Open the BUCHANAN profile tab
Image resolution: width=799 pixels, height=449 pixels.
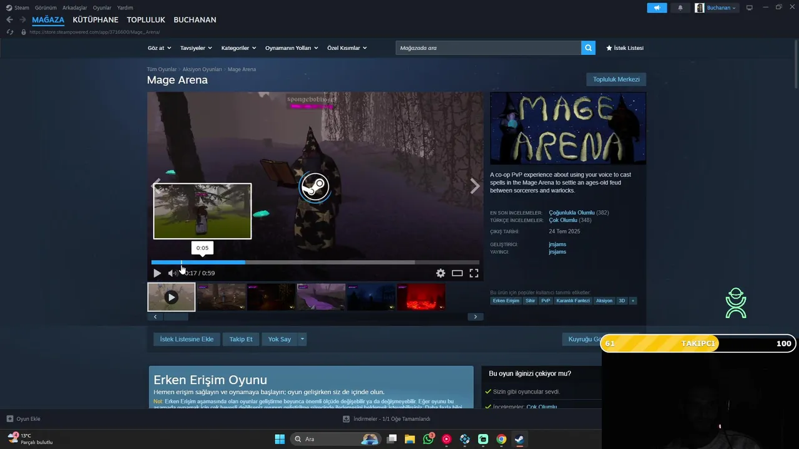coord(195,20)
